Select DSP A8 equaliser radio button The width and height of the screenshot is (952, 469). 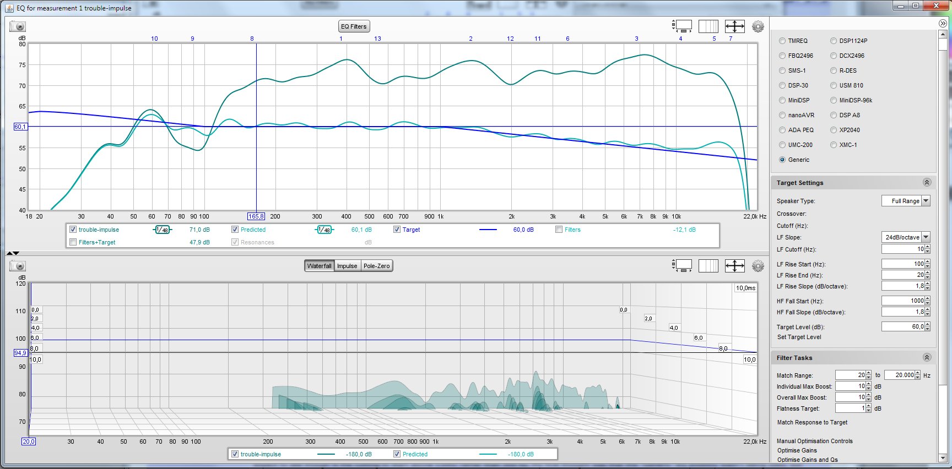pos(834,115)
